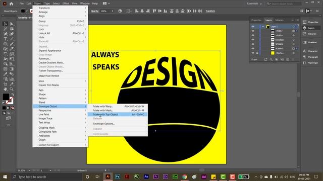The width and height of the screenshot is (323, 181).
Task: Open the Effect menu in menu bar
Action: [x=66, y=4]
